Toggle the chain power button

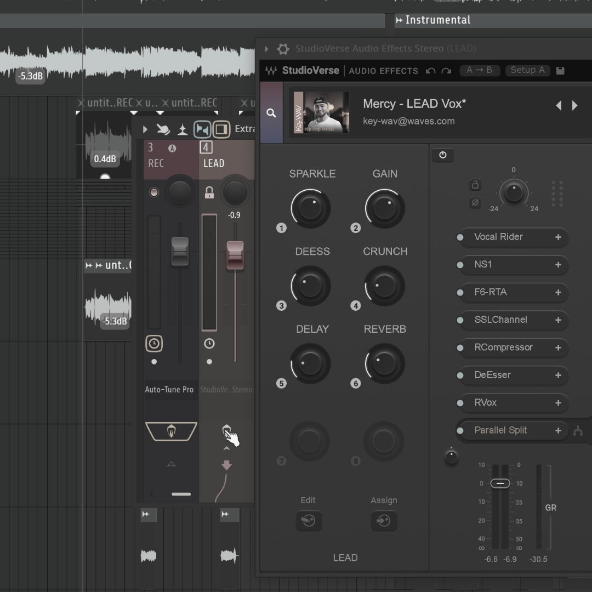[x=442, y=155]
